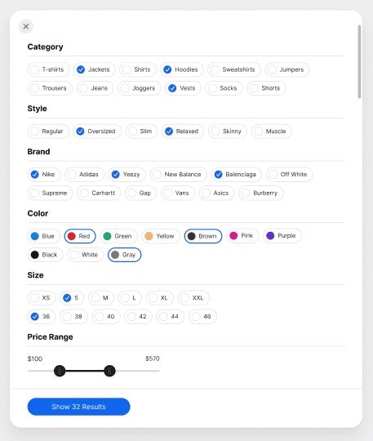Image resolution: width=373 pixels, height=441 pixels.
Task: Uncheck the Balenciaga brand chip
Action: point(237,175)
